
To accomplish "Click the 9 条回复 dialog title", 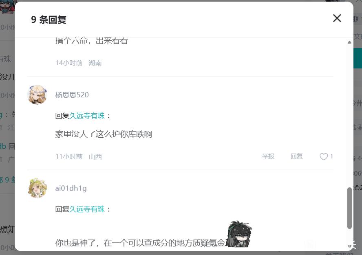I will (x=49, y=20).
